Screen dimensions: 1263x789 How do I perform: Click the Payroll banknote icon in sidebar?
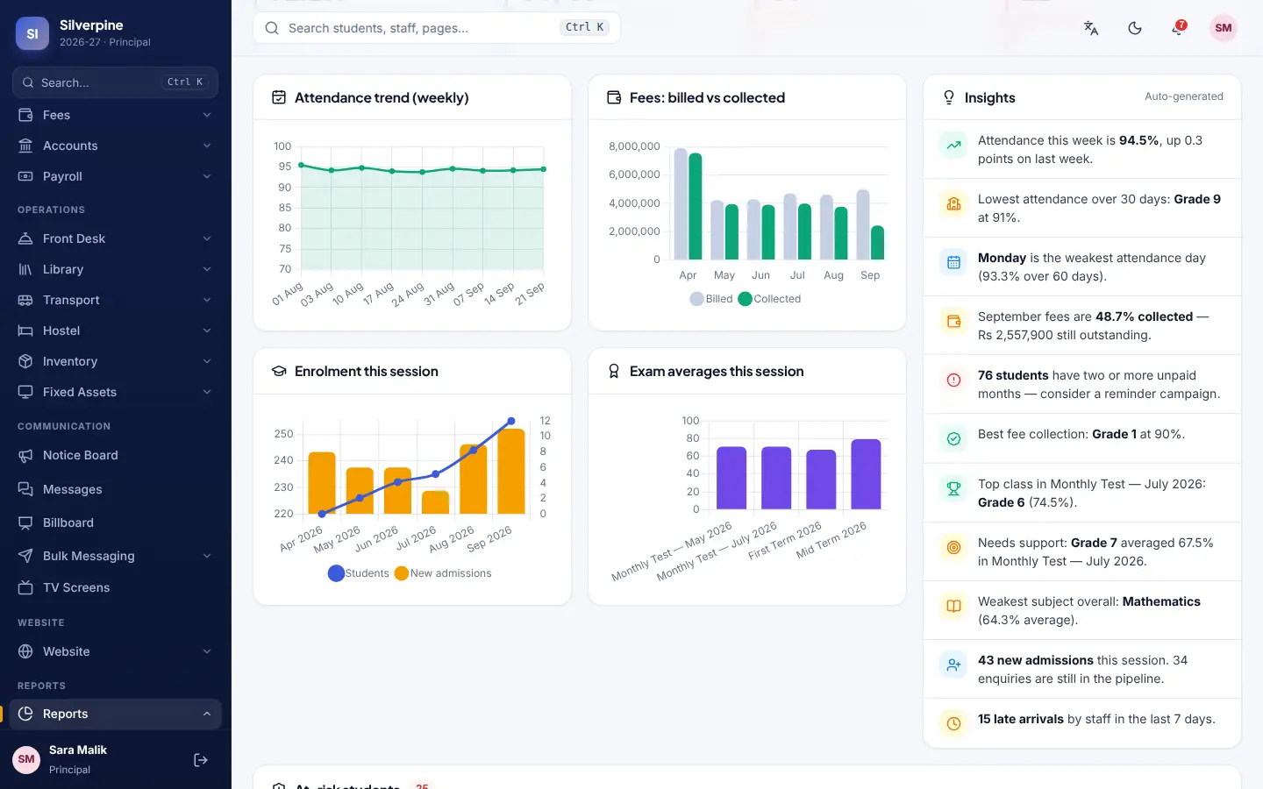(x=25, y=176)
